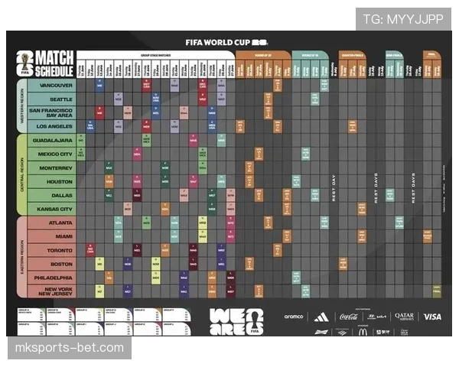Click the Philadelphia row label
The height and width of the screenshot is (367, 459).
point(52,278)
